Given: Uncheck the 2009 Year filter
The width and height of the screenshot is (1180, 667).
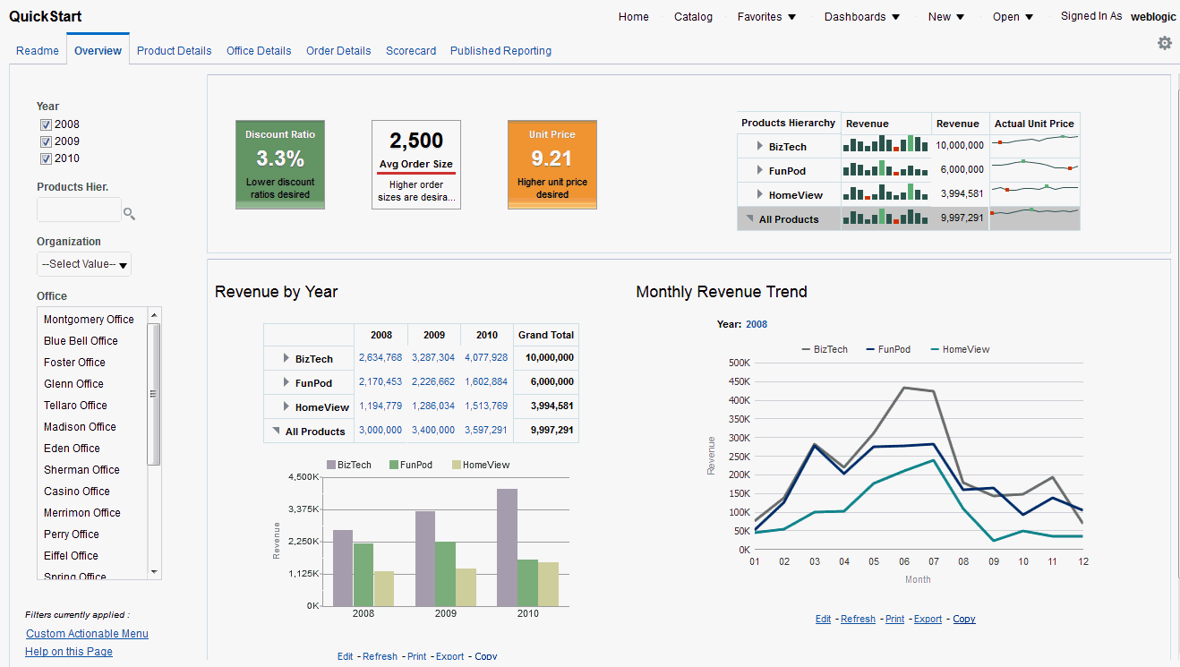Looking at the screenshot, I should [x=46, y=141].
